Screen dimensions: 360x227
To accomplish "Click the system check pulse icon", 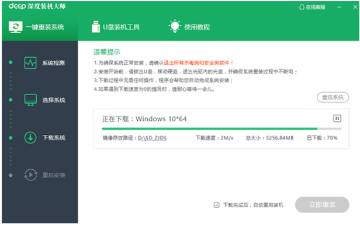I will [x=30, y=63].
